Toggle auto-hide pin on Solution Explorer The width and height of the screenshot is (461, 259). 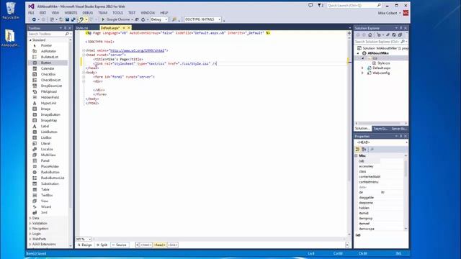400,28
